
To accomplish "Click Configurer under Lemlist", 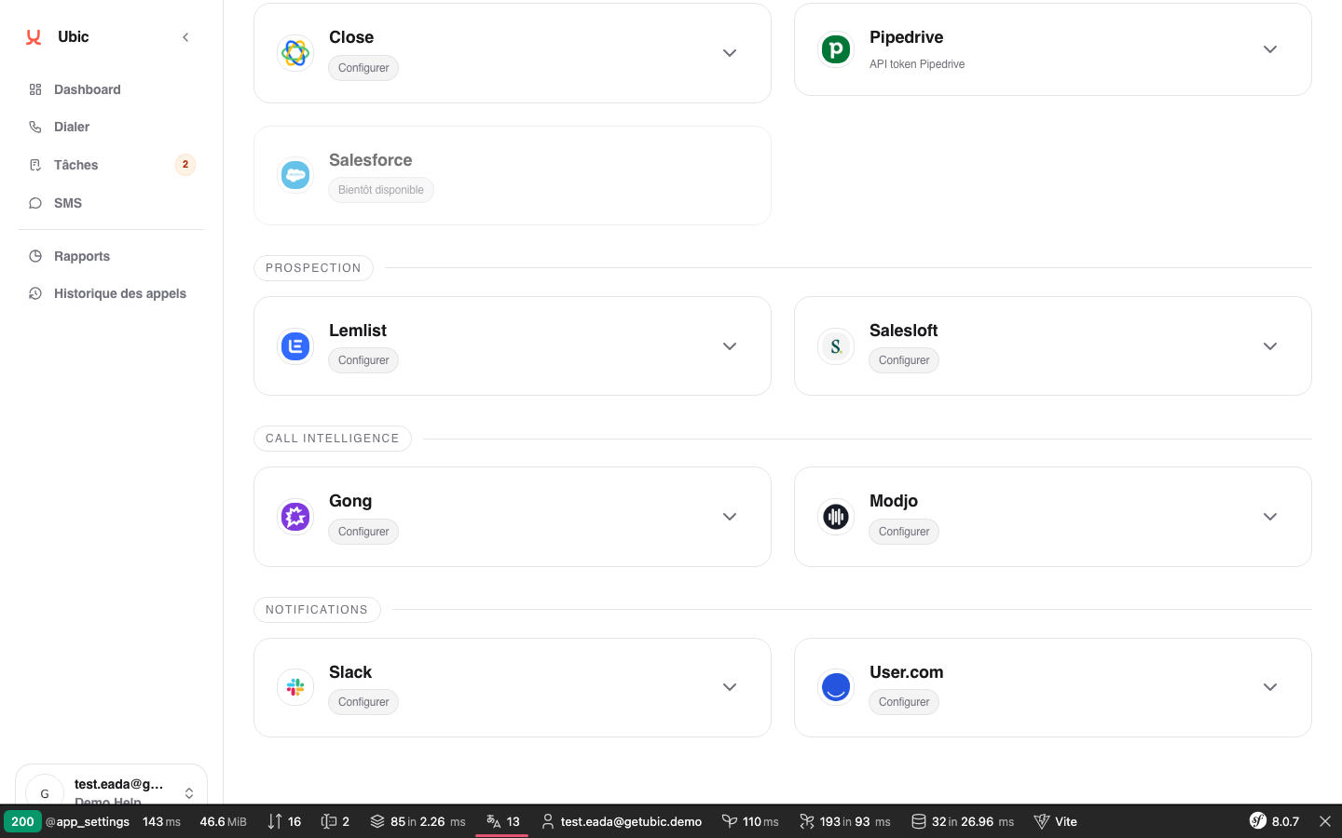I will pos(363,360).
